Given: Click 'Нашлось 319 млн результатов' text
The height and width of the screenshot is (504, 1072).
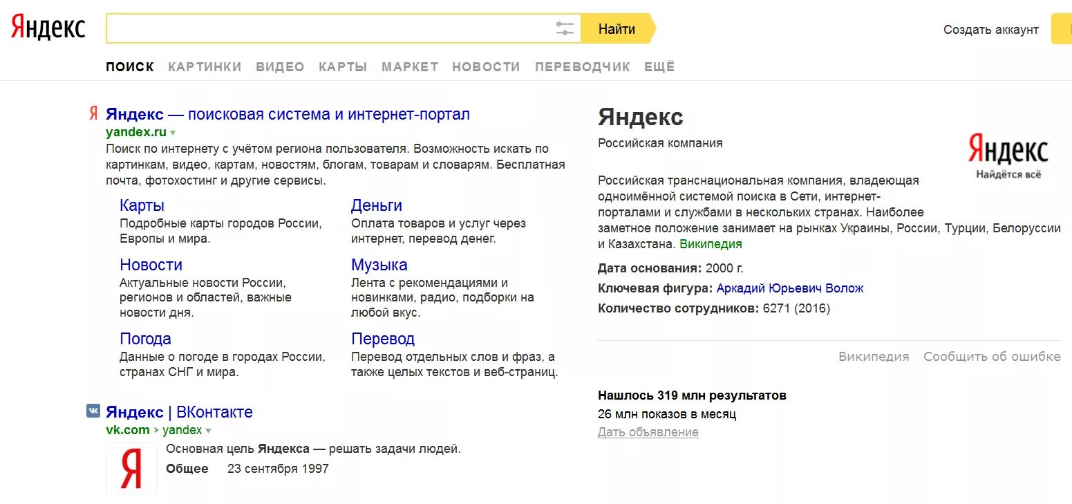Looking at the screenshot, I should pos(692,395).
